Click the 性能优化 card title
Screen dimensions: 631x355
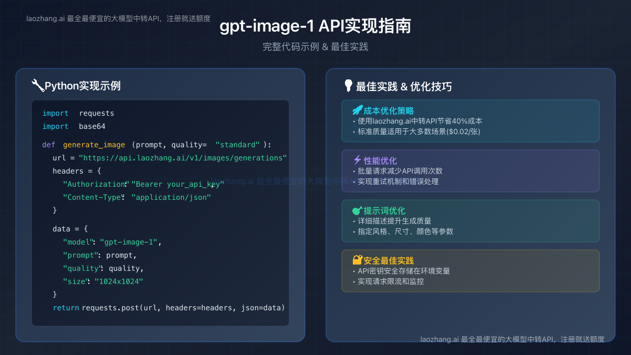click(381, 160)
